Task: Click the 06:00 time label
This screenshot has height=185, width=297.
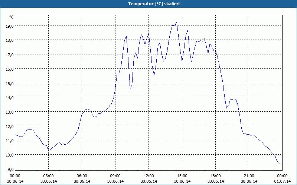Action: click(x=82, y=176)
